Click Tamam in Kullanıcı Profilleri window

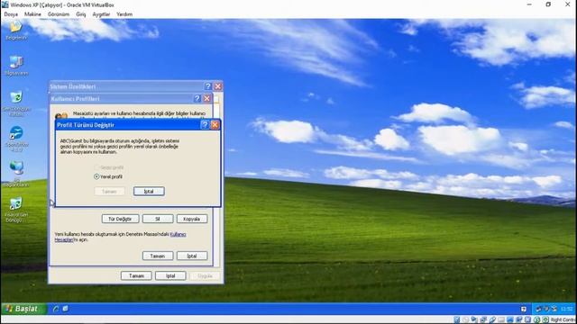point(158,256)
